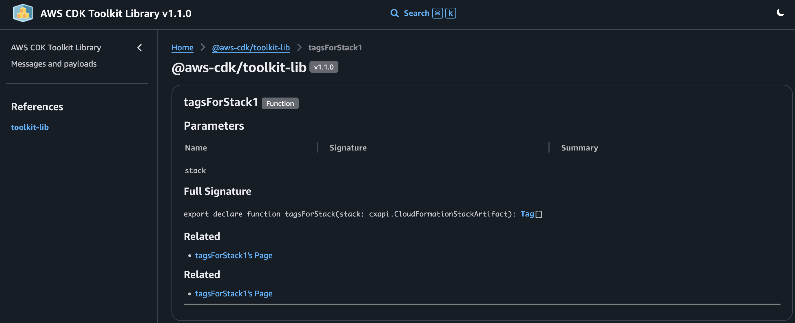This screenshot has width=795, height=323.
Task: Open @aws-cdk/toolkit-lib breadcrumb link
Action: coord(251,48)
